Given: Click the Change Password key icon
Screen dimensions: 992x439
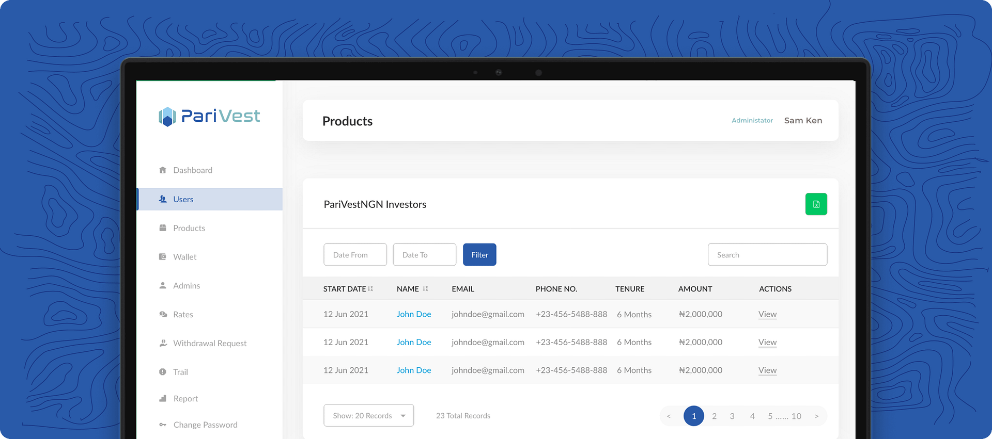Looking at the screenshot, I should [163, 425].
